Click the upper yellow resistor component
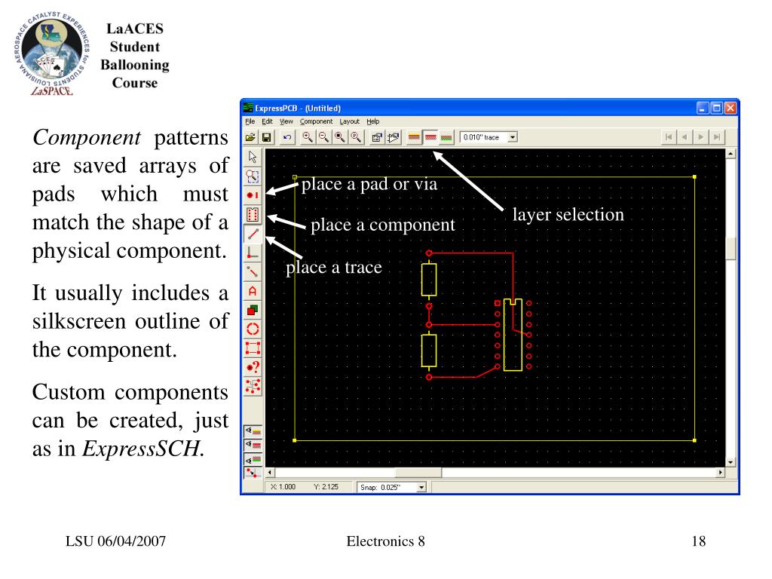The height and width of the screenshot is (579, 772). (x=429, y=280)
